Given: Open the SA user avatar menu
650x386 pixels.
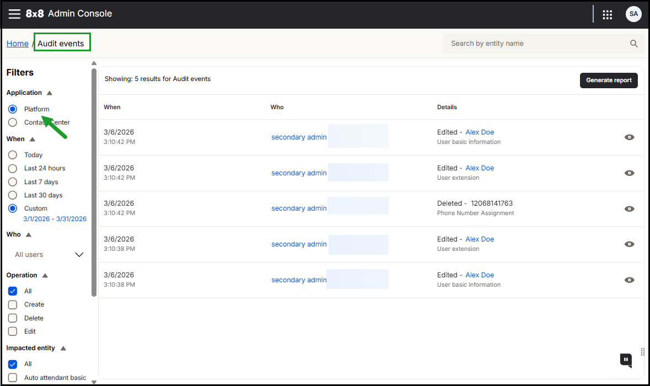Looking at the screenshot, I should (633, 14).
